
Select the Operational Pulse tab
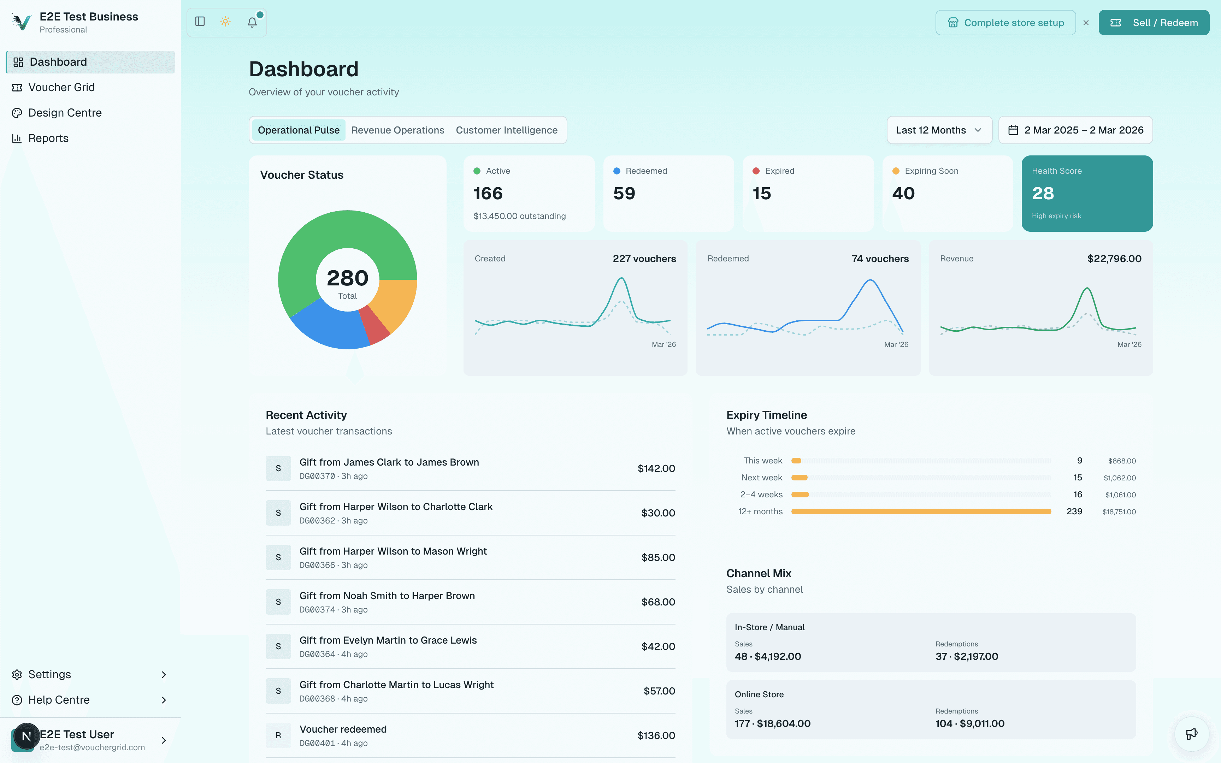tap(299, 130)
